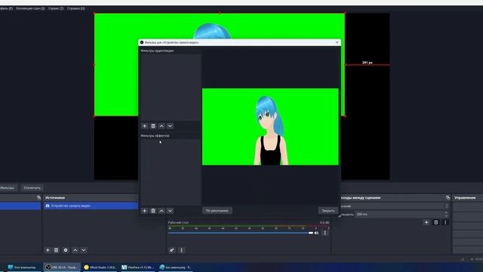Click the Фильтры button in source toolbar
This screenshot has width=483, height=272.
[x=8, y=188]
